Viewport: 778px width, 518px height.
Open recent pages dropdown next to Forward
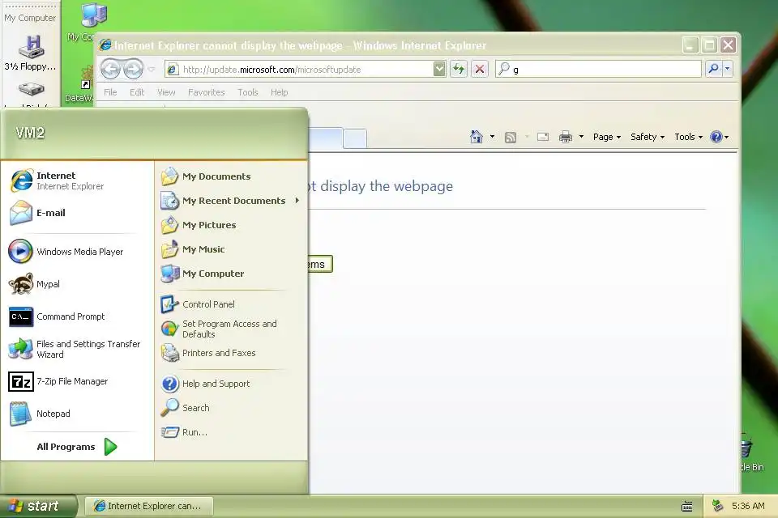point(152,69)
